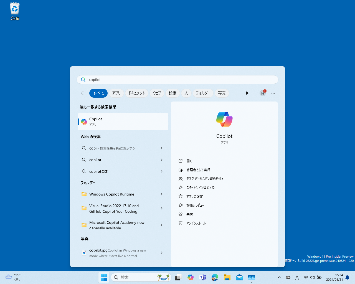
Task: Click the Windows Start button
Action: point(104,277)
